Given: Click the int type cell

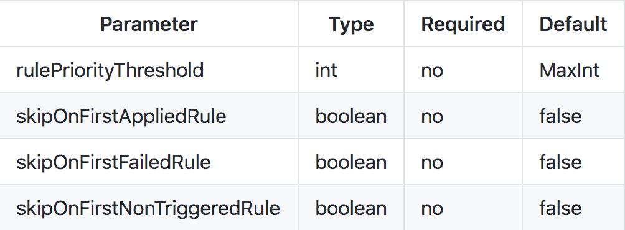Looking at the screenshot, I should click(x=326, y=70).
